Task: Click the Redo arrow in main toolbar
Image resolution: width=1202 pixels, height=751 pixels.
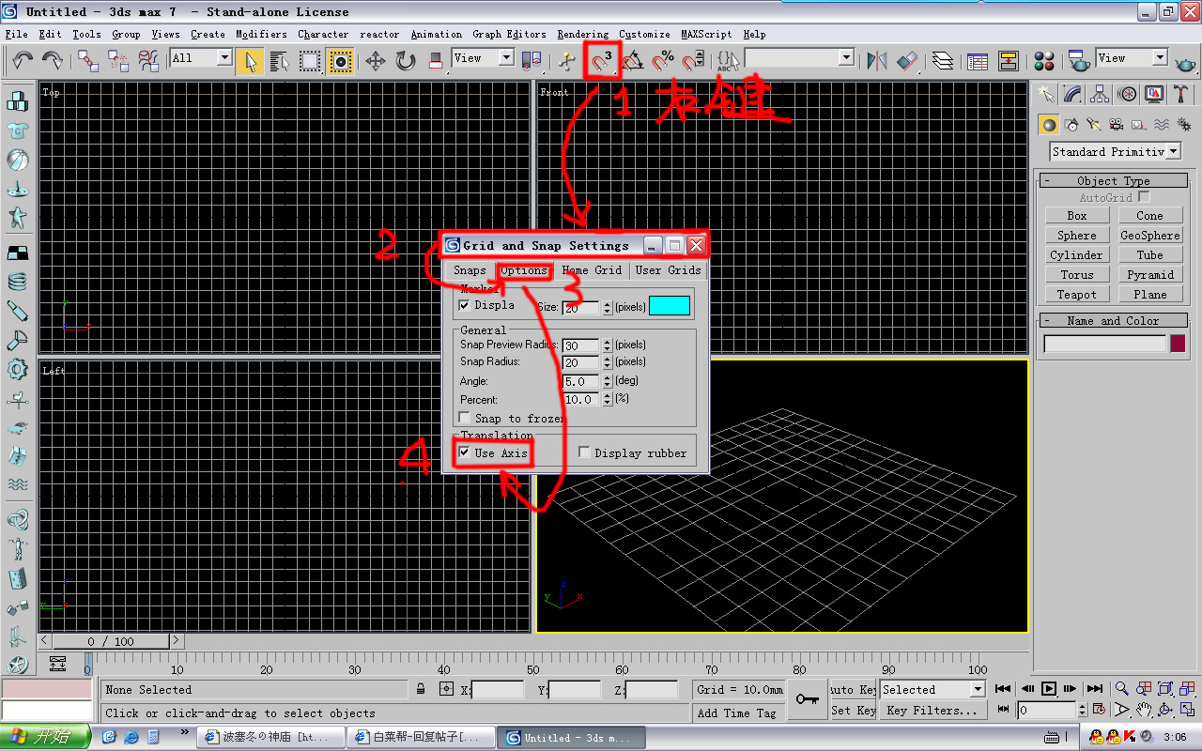Action: [x=53, y=61]
